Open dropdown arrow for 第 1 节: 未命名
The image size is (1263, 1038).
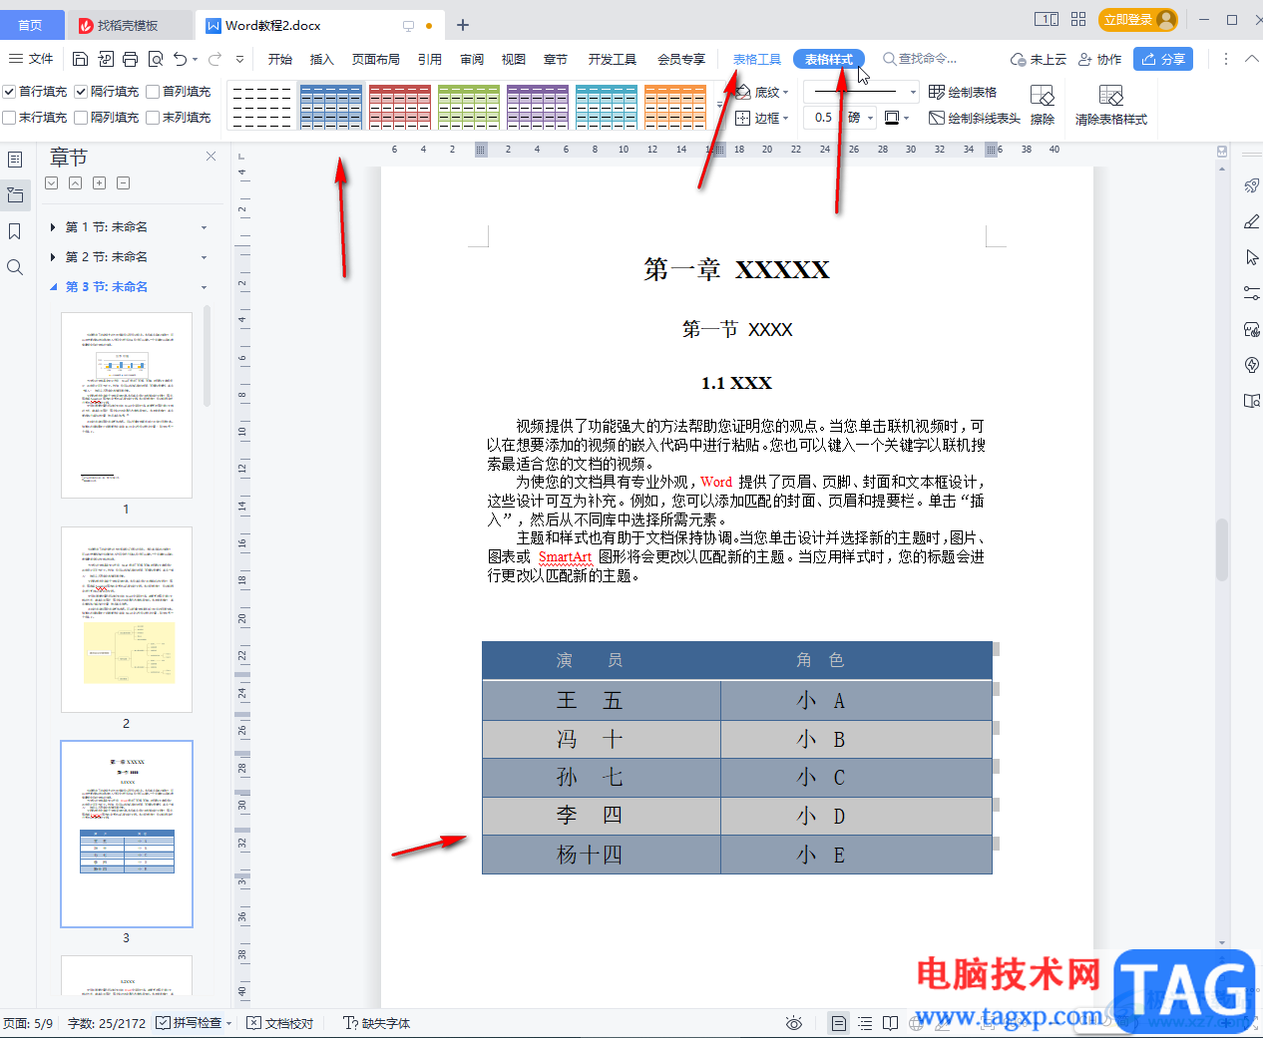pyautogui.click(x=204, y=228)
